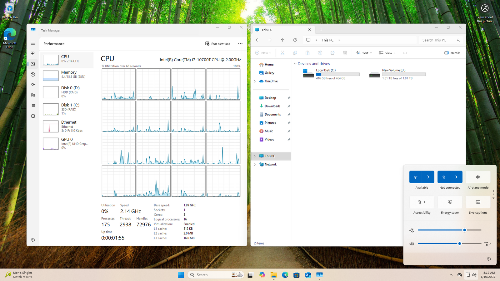
Task: Go up one folder level in Explorer
Action: (282, 40)
